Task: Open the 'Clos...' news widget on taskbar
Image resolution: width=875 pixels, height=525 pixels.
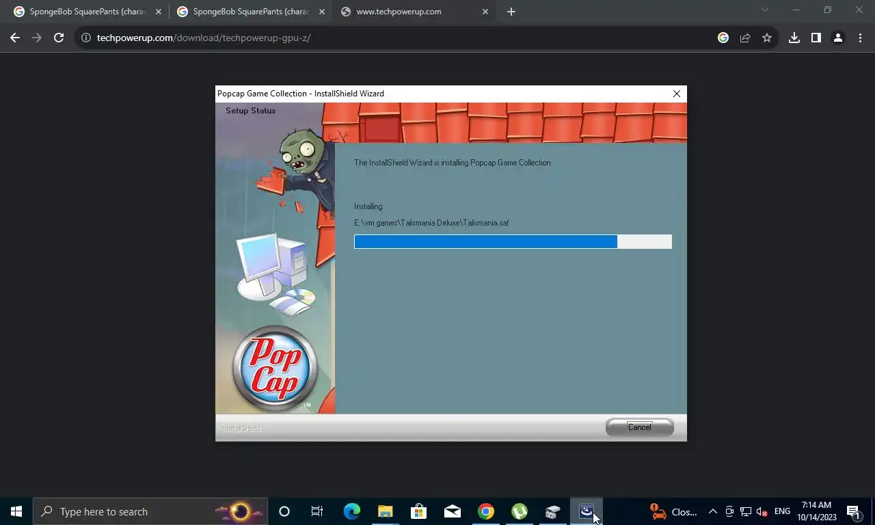Action: pyautogui.click(x=674, y=511)
